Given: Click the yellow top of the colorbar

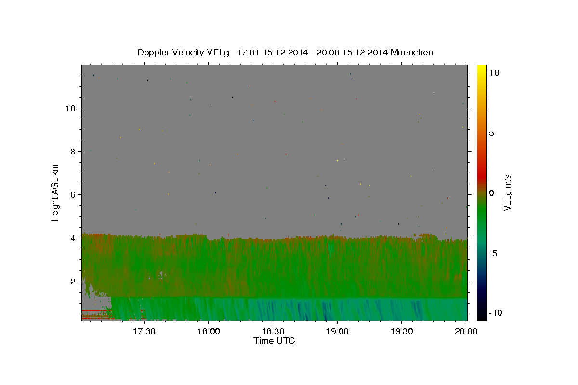Looking at the screenshot, I should 482,70.
